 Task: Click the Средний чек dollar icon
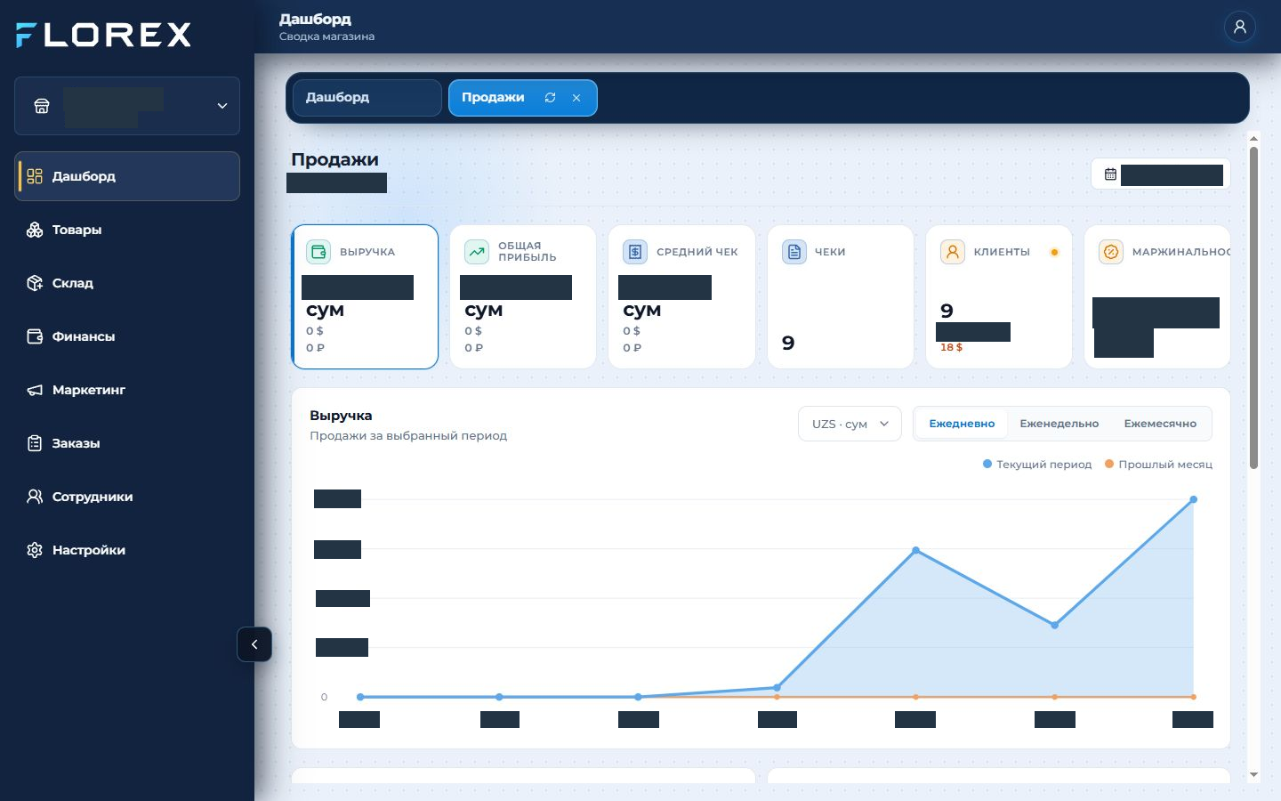pos(635,252)
